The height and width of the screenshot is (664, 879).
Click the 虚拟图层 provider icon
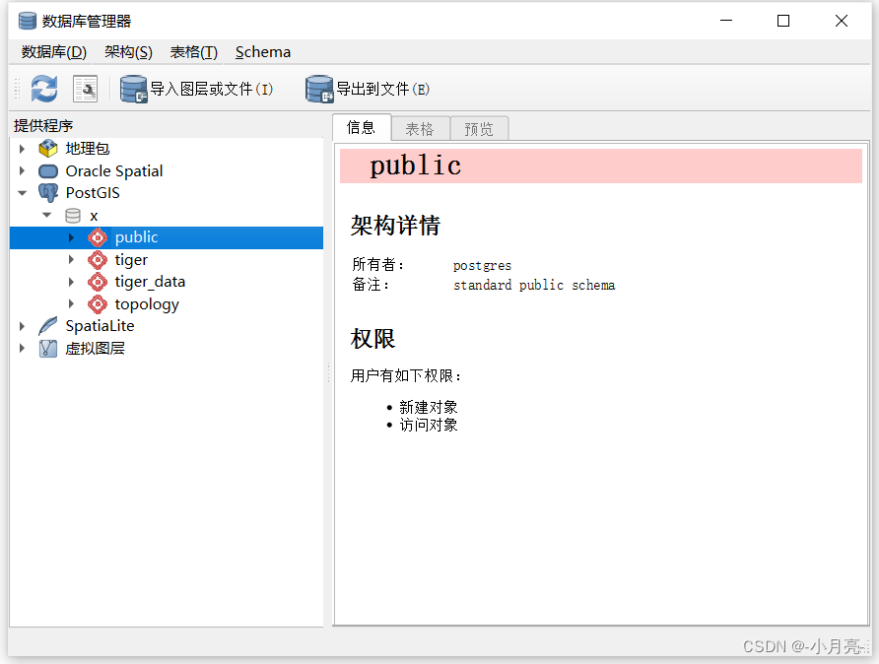[x=47, y=347]
